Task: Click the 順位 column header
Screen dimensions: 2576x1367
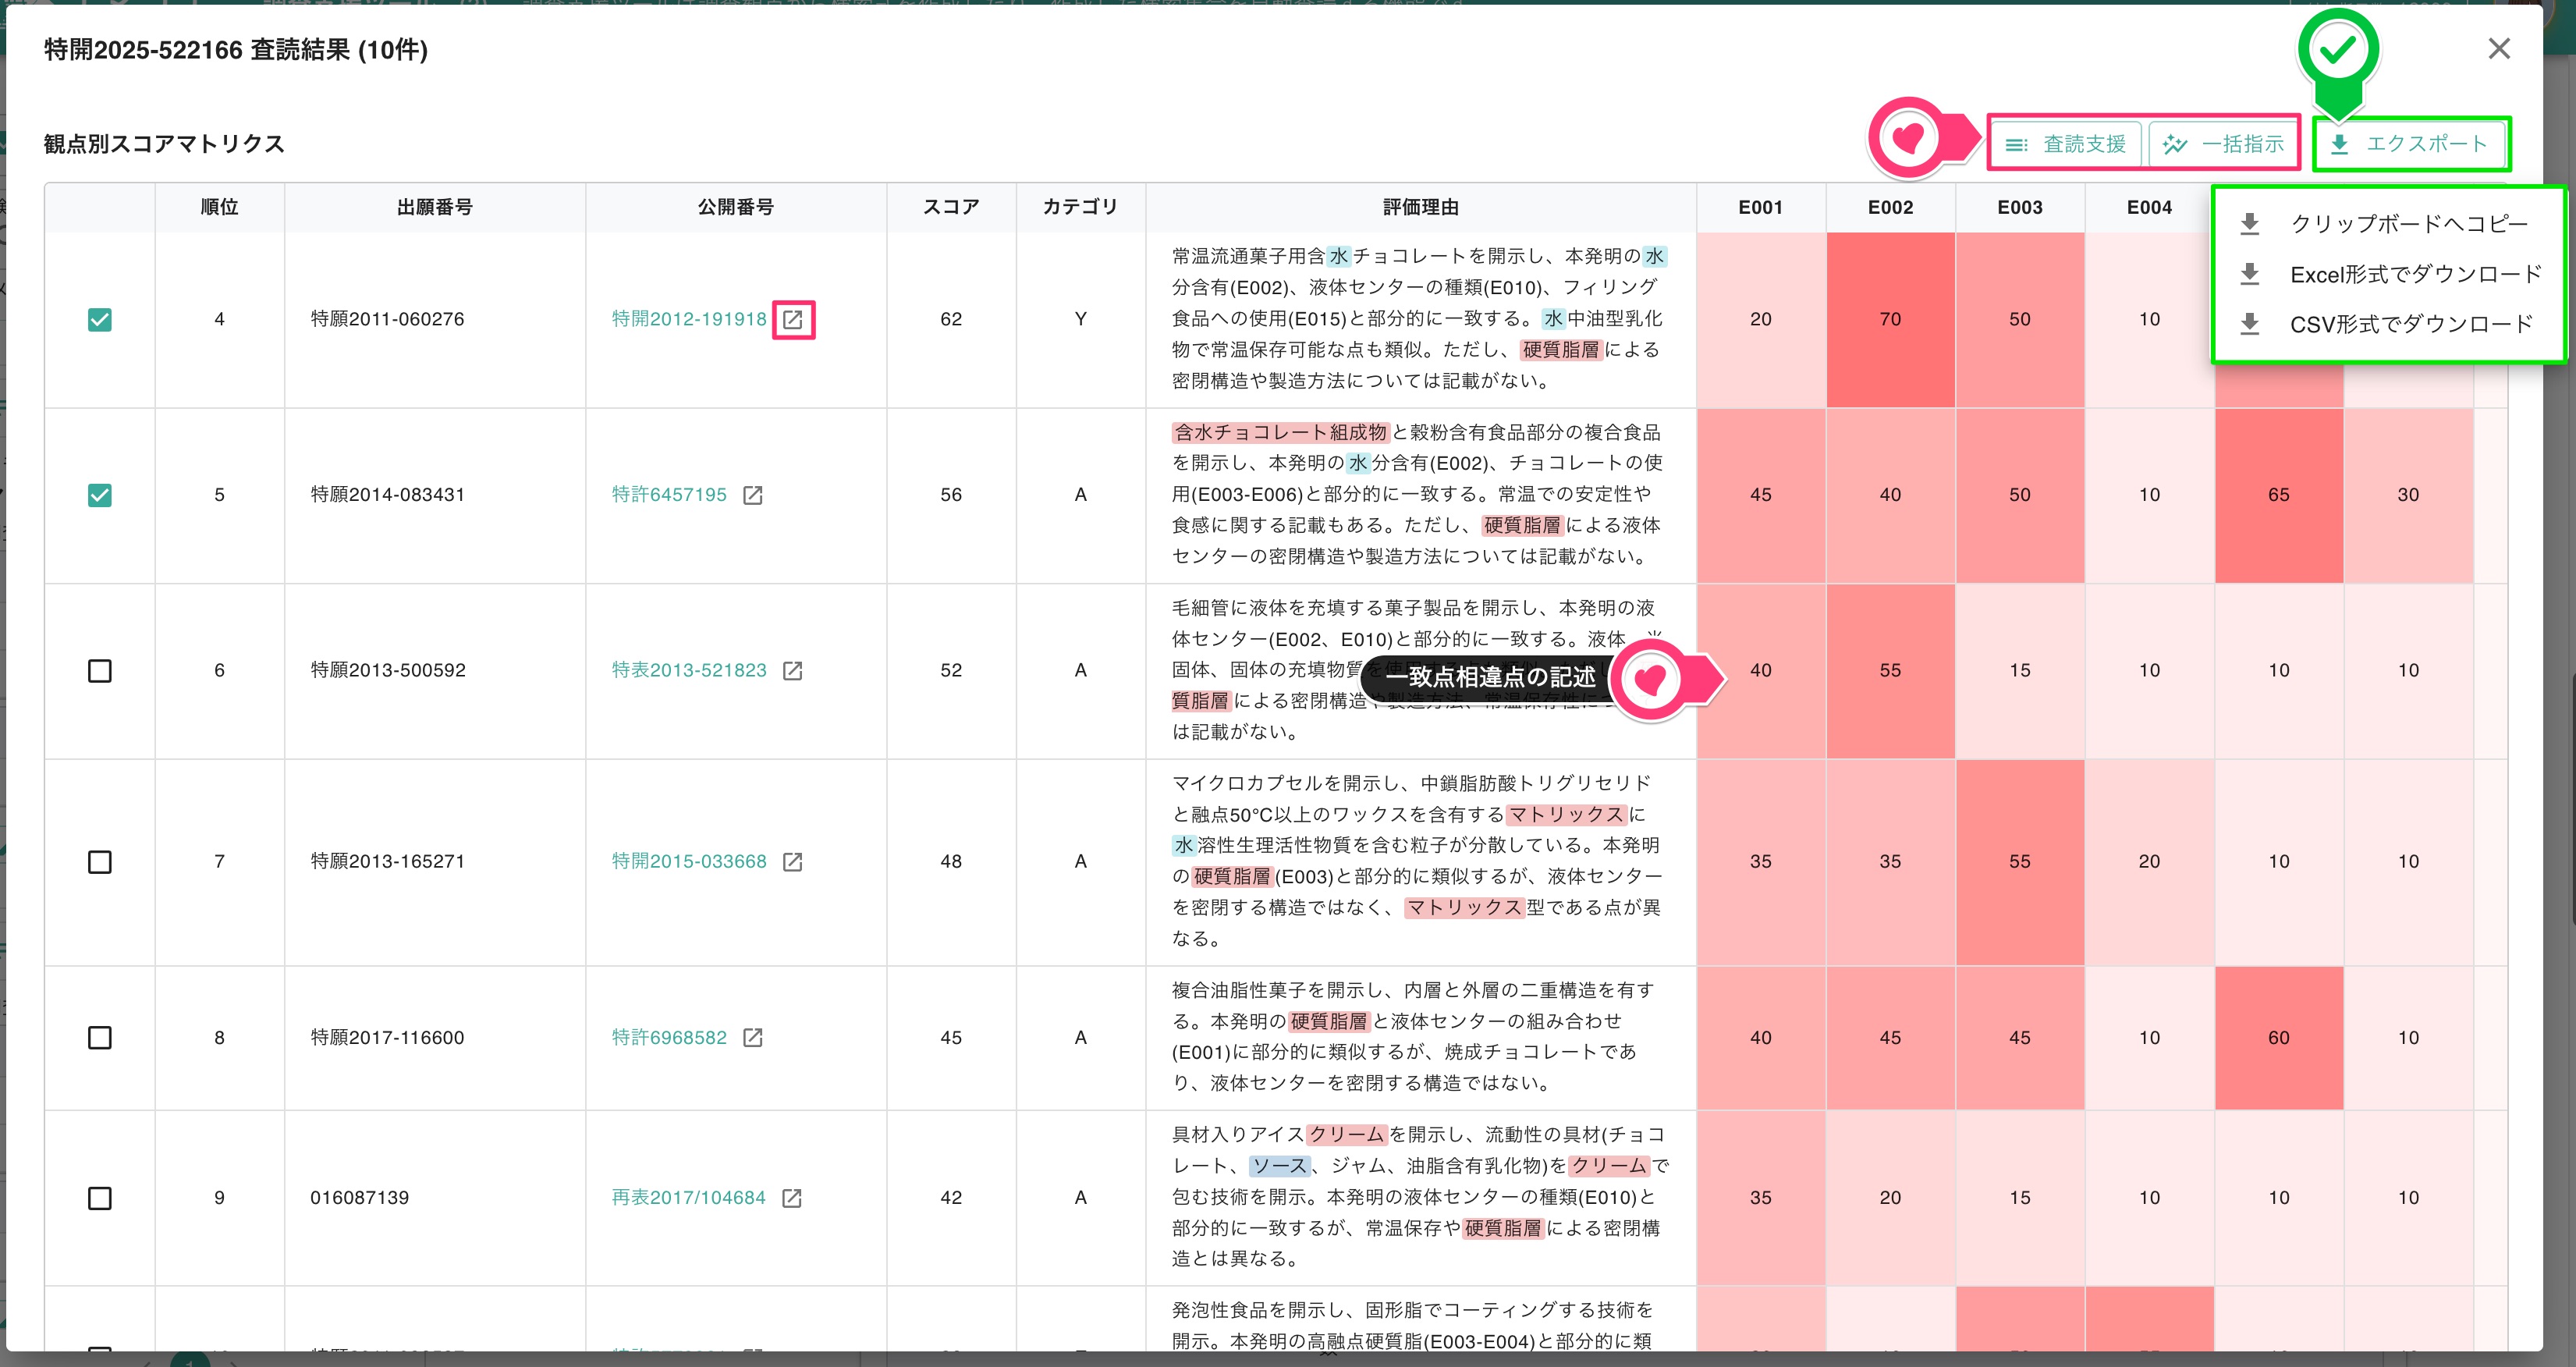Action: pyautogui.click(x=220, y=208)
